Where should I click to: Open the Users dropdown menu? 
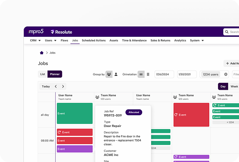click(x=50, y=40)
